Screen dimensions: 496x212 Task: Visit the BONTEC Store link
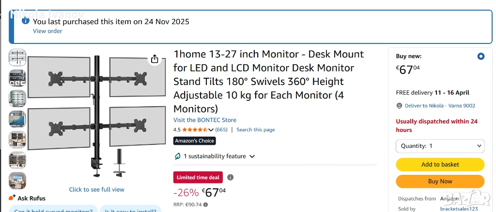(205, 120)
